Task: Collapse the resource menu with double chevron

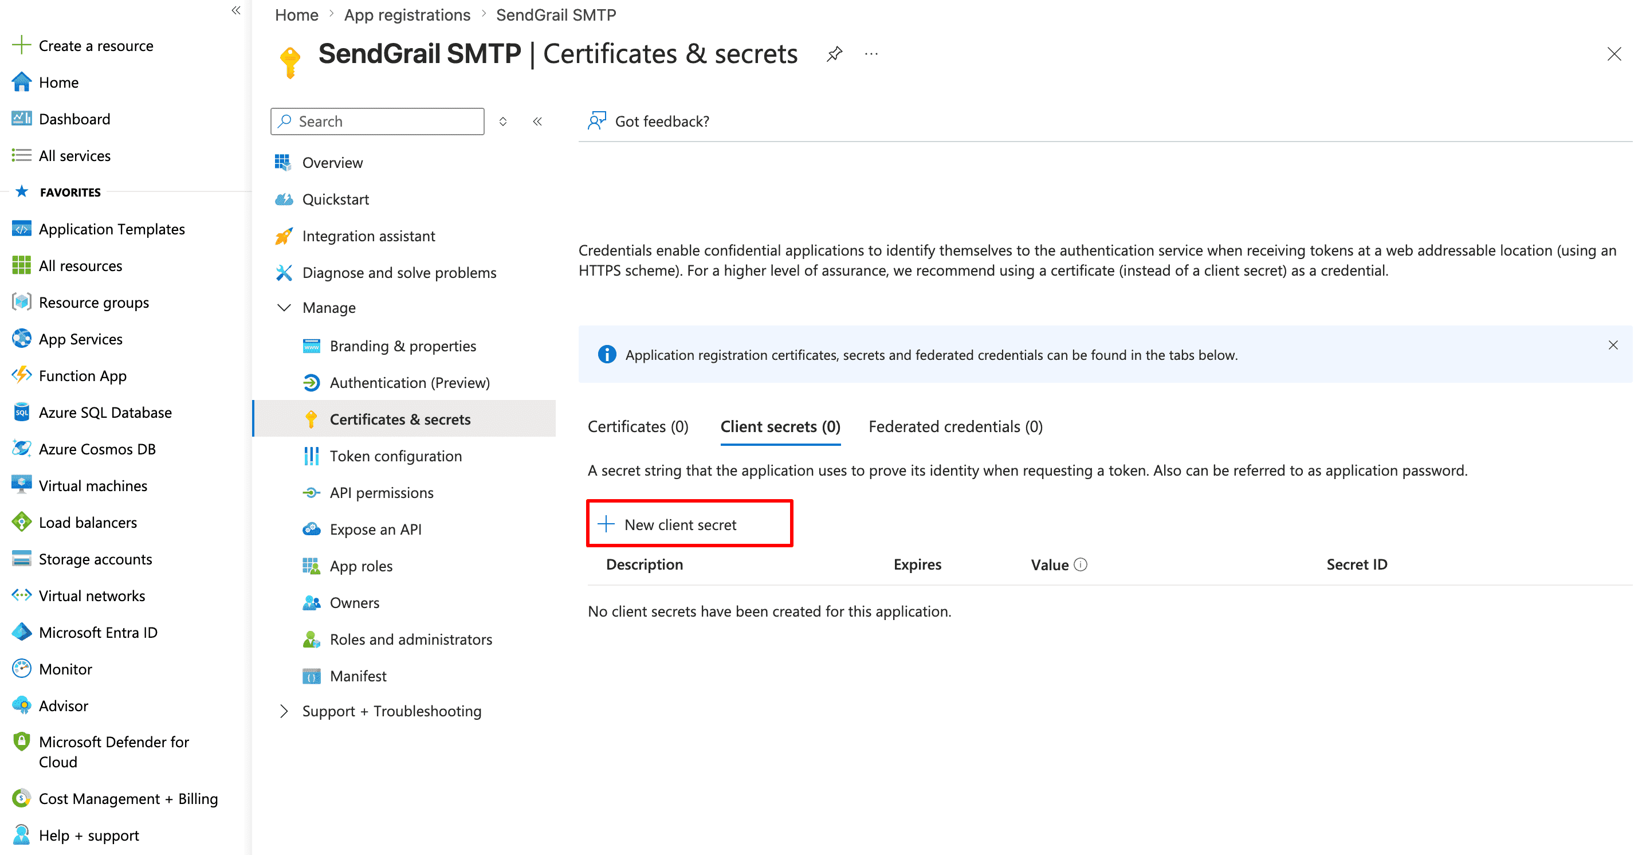Action: tap(537, 121)
